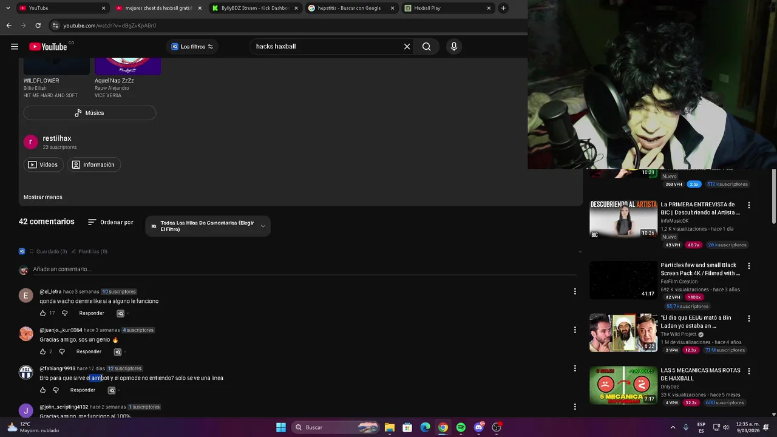Open the restiihax Vídeos button

(42, 164)
